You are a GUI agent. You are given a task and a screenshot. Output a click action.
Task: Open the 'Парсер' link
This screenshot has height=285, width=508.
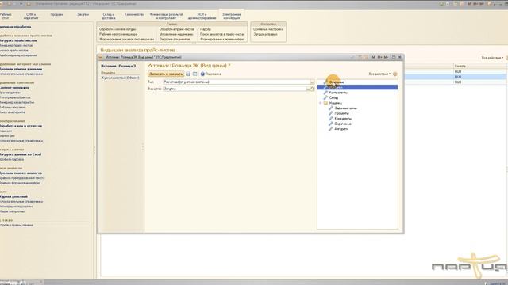(x=206, y=29)
